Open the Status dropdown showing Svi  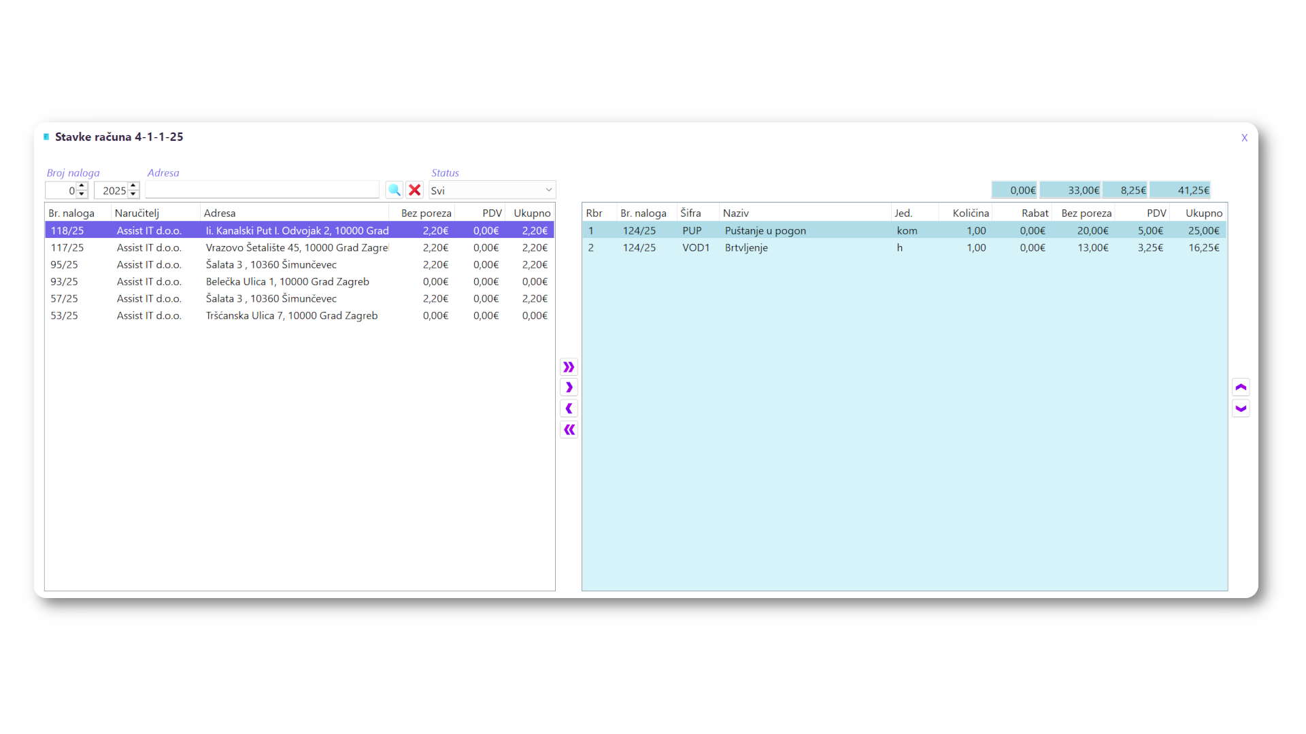pyautogui.click(x=492, y=190)
